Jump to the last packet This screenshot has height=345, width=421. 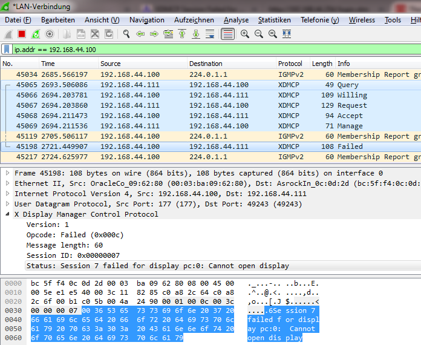196,34
